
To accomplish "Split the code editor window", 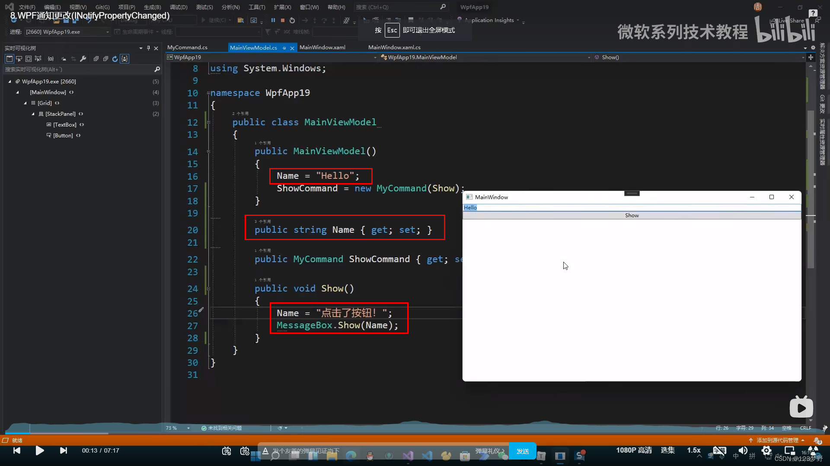I will tap(811, 57).
